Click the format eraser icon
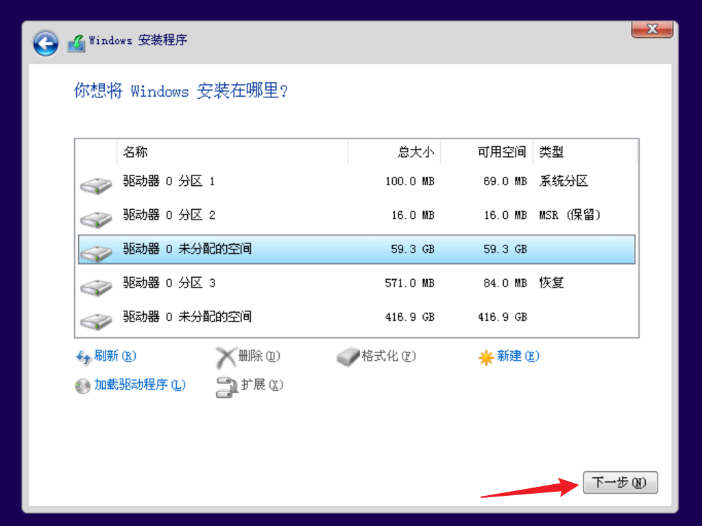The width and height of the screenshot is (702, 526). [348, 357]
